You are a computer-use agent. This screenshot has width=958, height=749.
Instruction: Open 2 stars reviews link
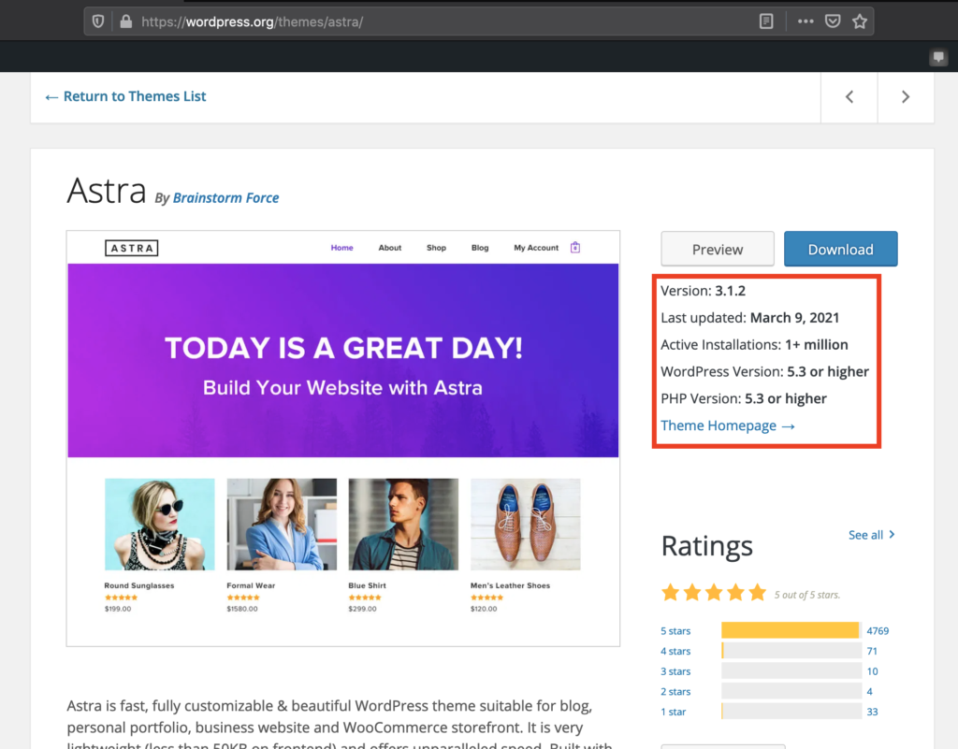tap(675, 691)
